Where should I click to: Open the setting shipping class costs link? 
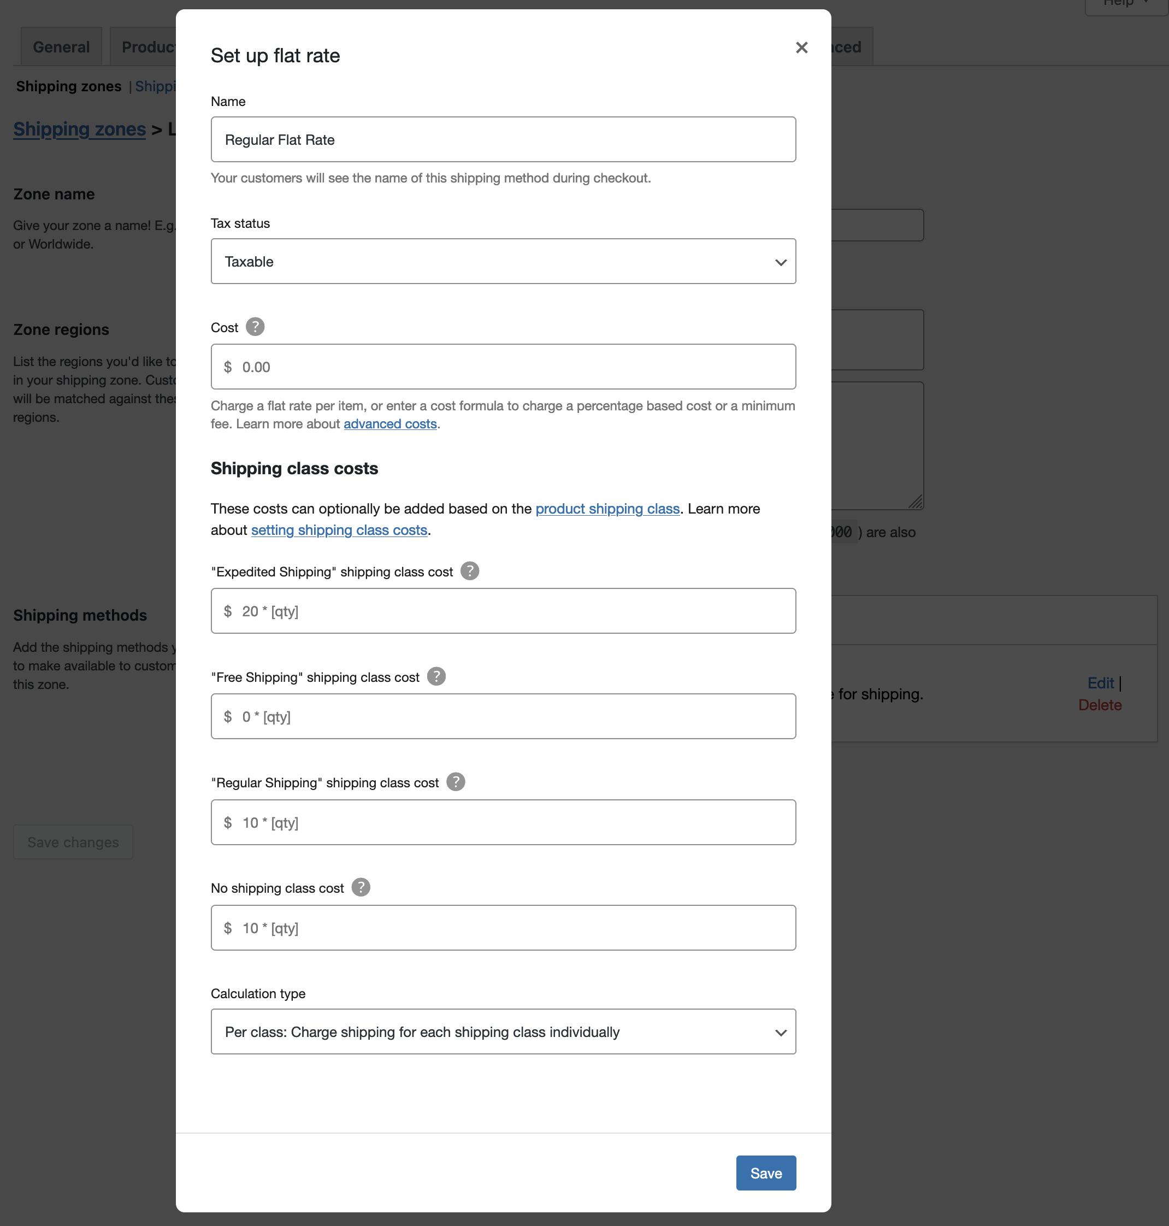[339, 530]
